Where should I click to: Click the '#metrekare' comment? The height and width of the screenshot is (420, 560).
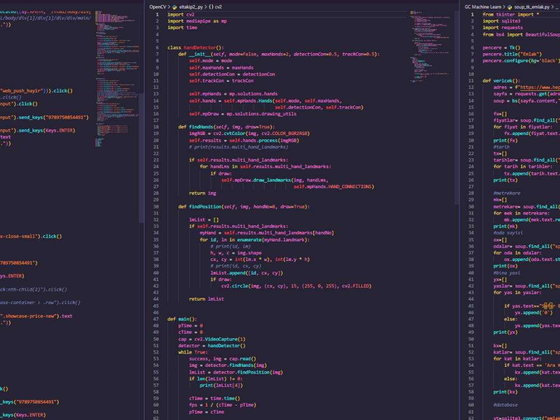click(507, 193)
